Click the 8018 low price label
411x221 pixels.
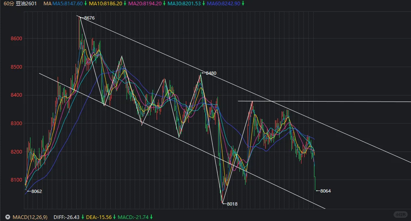[x=232, y=204]
